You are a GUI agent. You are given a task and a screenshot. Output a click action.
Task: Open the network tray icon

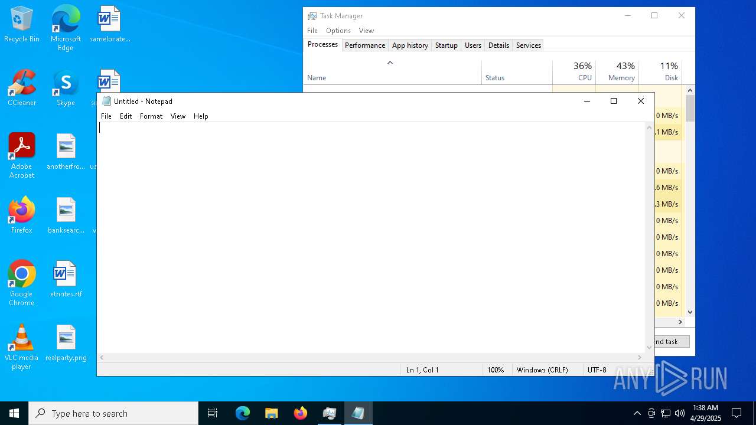pyautogui.click(x=666, y=413)
